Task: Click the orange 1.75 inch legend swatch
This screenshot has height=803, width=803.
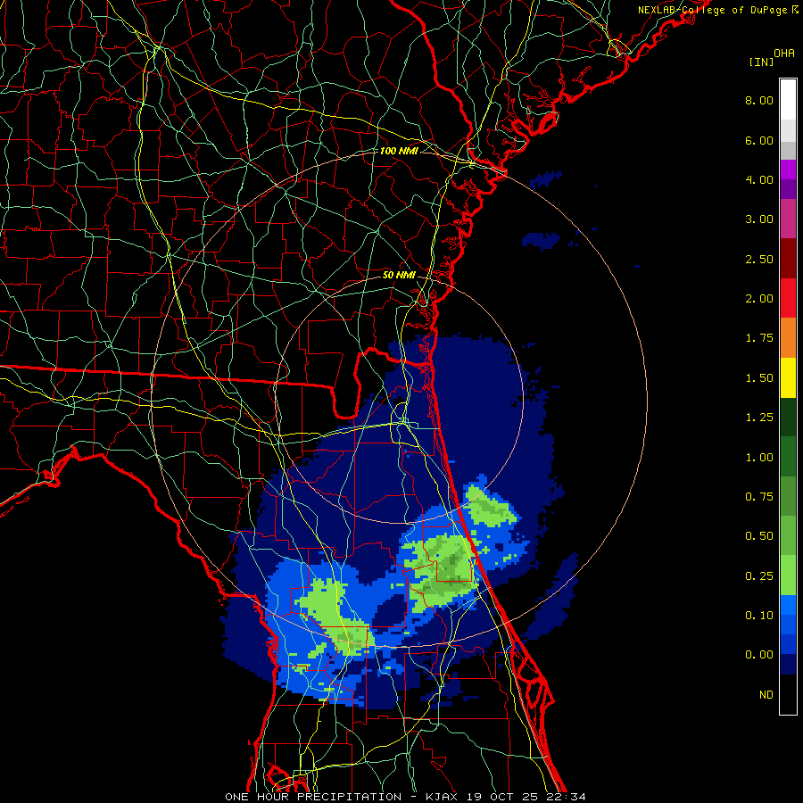Action: click(x=788, y=338)
